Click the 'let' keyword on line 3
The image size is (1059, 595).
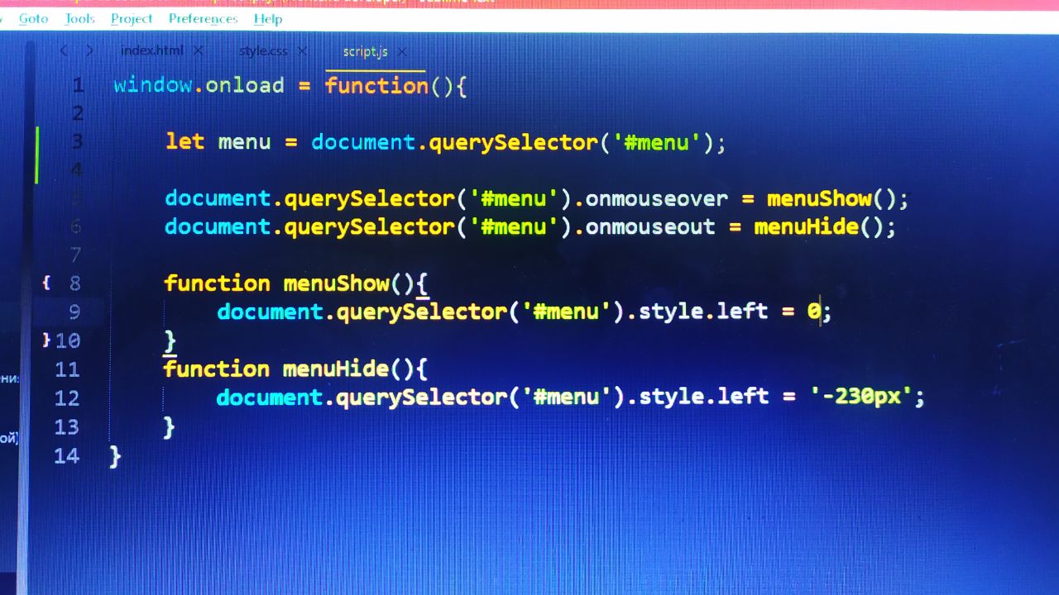pyautogui.click(x=184, y=141)
